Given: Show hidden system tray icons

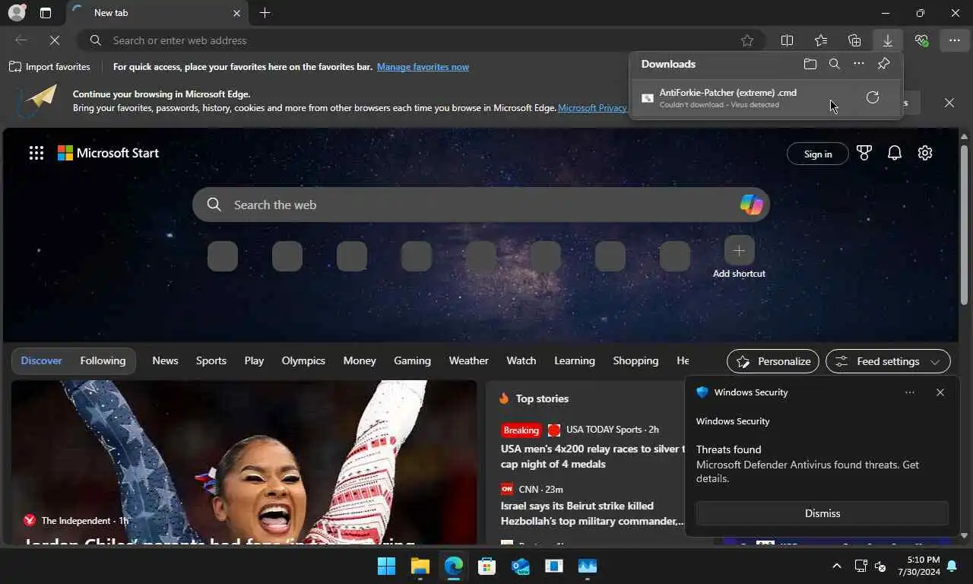Looking at the screenshot, I should coord(837,566).
